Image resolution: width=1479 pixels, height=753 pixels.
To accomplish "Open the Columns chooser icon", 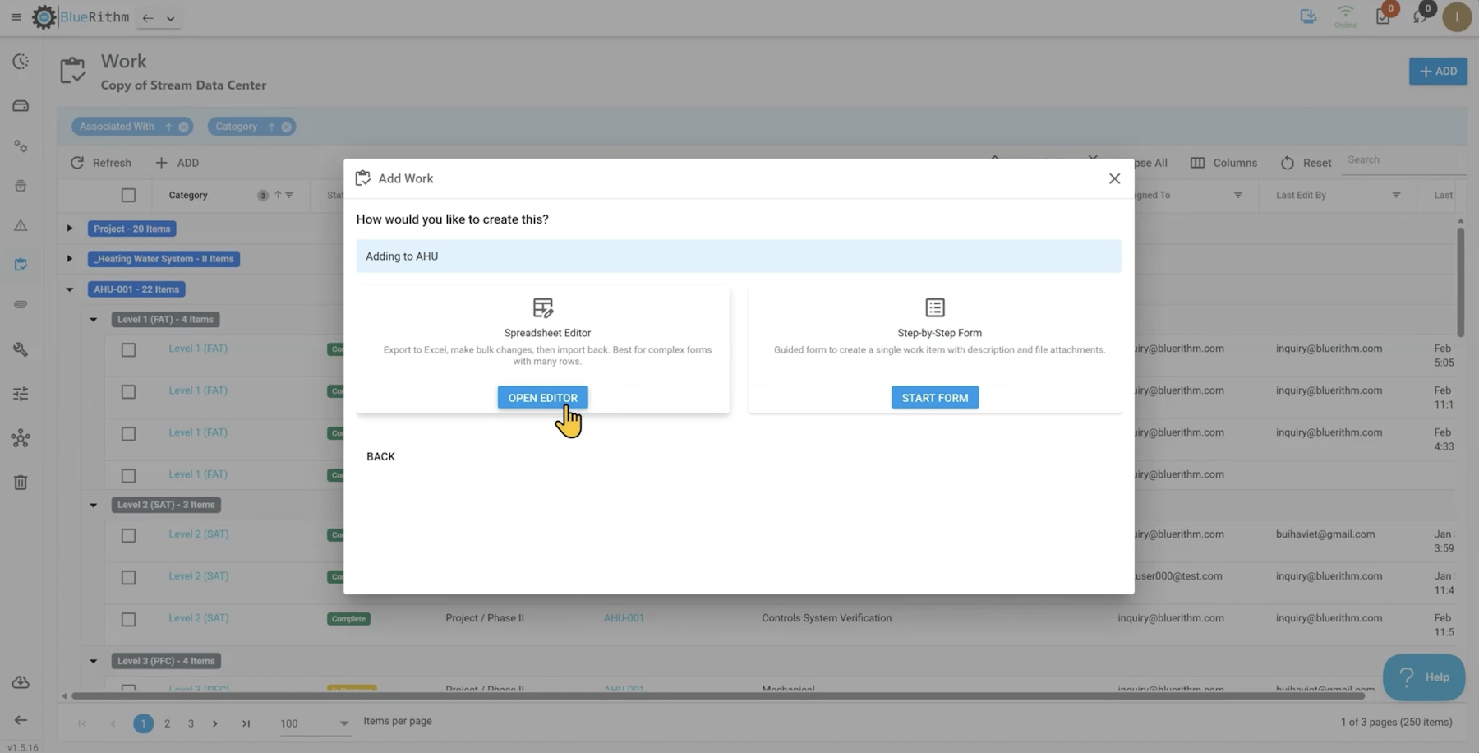I will 1197,163.
